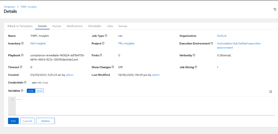Image resolution: width=278 pixels, height=134 pixels.
Task: Open the INV-Insights inventory link
Action: point(38,43)
